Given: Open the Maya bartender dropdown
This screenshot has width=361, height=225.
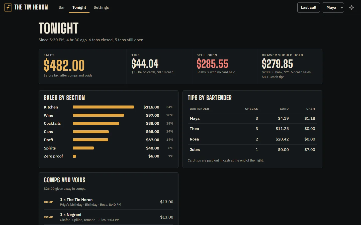Looking at the screenshot, I should coord(333,7).
